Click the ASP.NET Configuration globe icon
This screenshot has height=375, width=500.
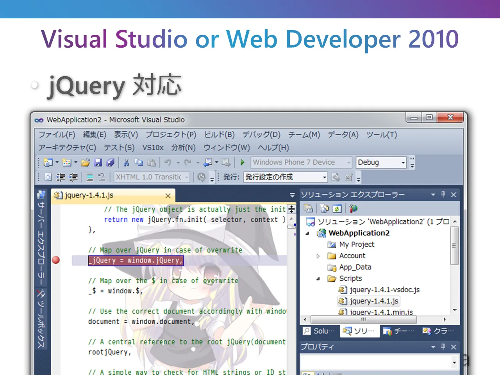pyautogui.click(x=354, y=209)
